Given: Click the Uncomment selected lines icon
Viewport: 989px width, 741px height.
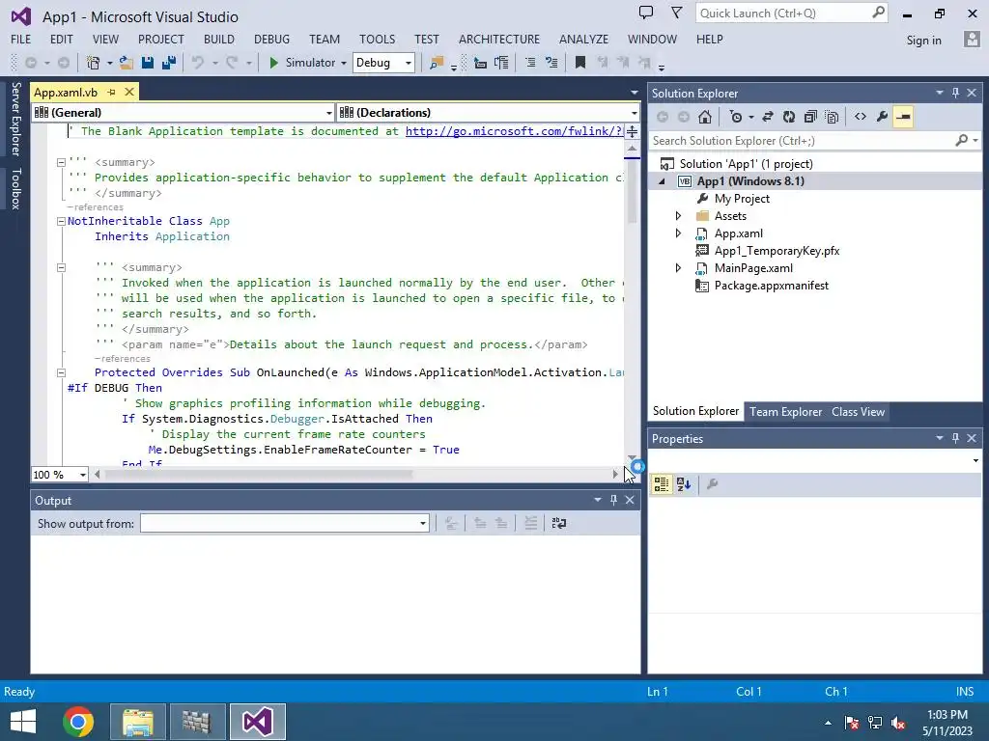Looking at the screenshot, I should pos(551,63).
